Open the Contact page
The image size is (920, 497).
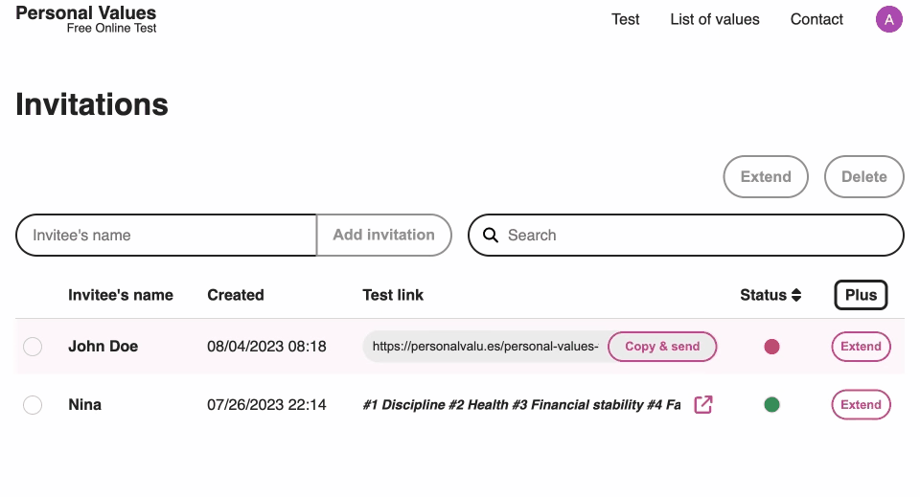point(816,19)
